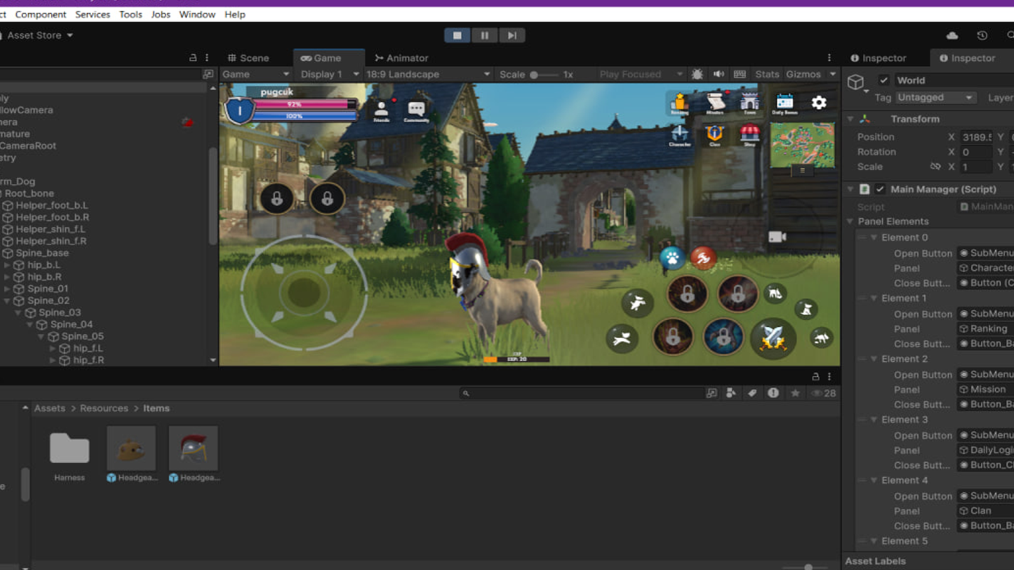
Task: Toggle the keyboard shortcuts icon in Game toolbar
Action: 740,74
